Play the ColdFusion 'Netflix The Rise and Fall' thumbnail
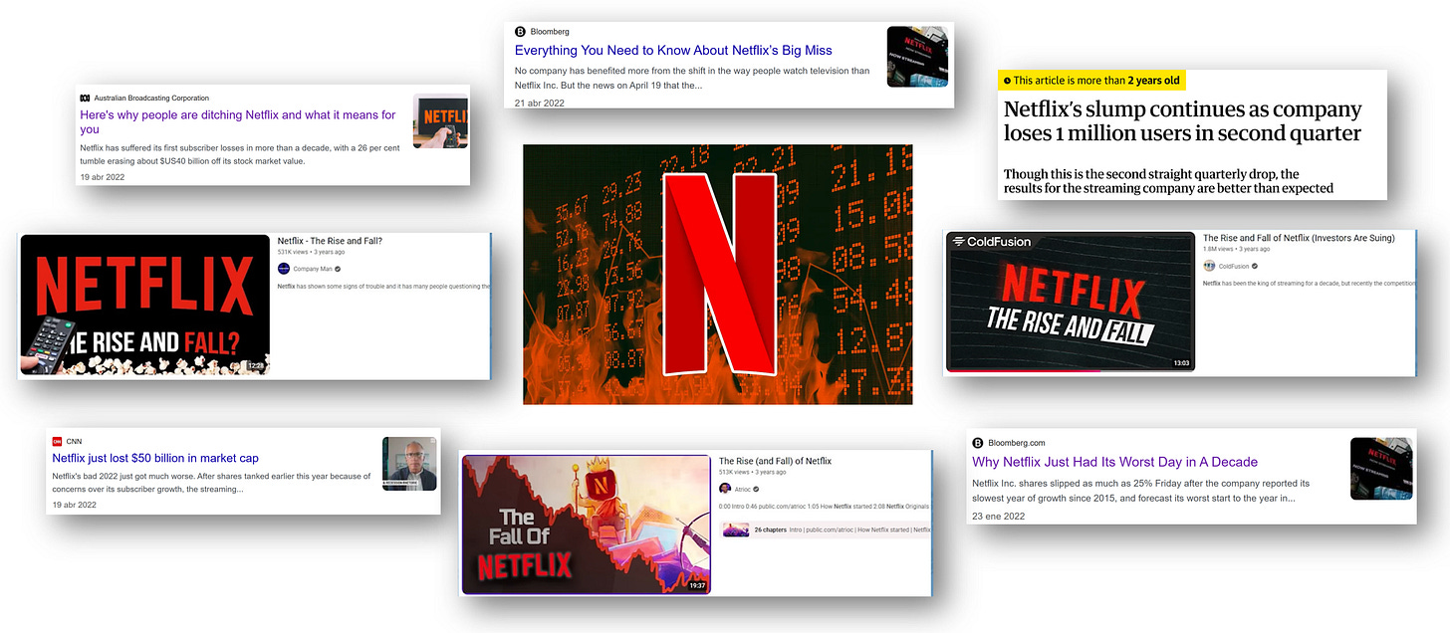 click(x=1071, y=302)
